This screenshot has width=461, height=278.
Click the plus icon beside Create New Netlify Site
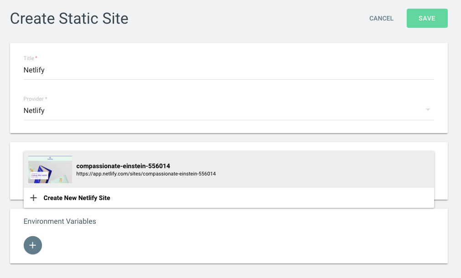[34, 198]
